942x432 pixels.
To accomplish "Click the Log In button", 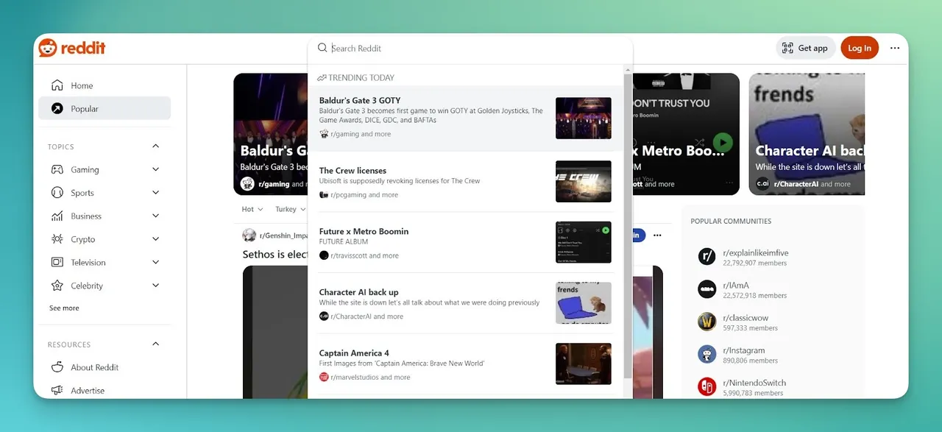I will [x=860, y=48].
